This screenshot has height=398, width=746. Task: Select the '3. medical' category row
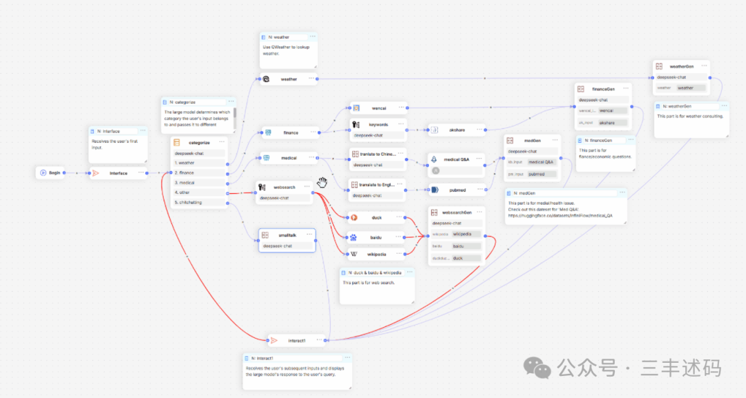pyautogui.click(x=199, y=183)
